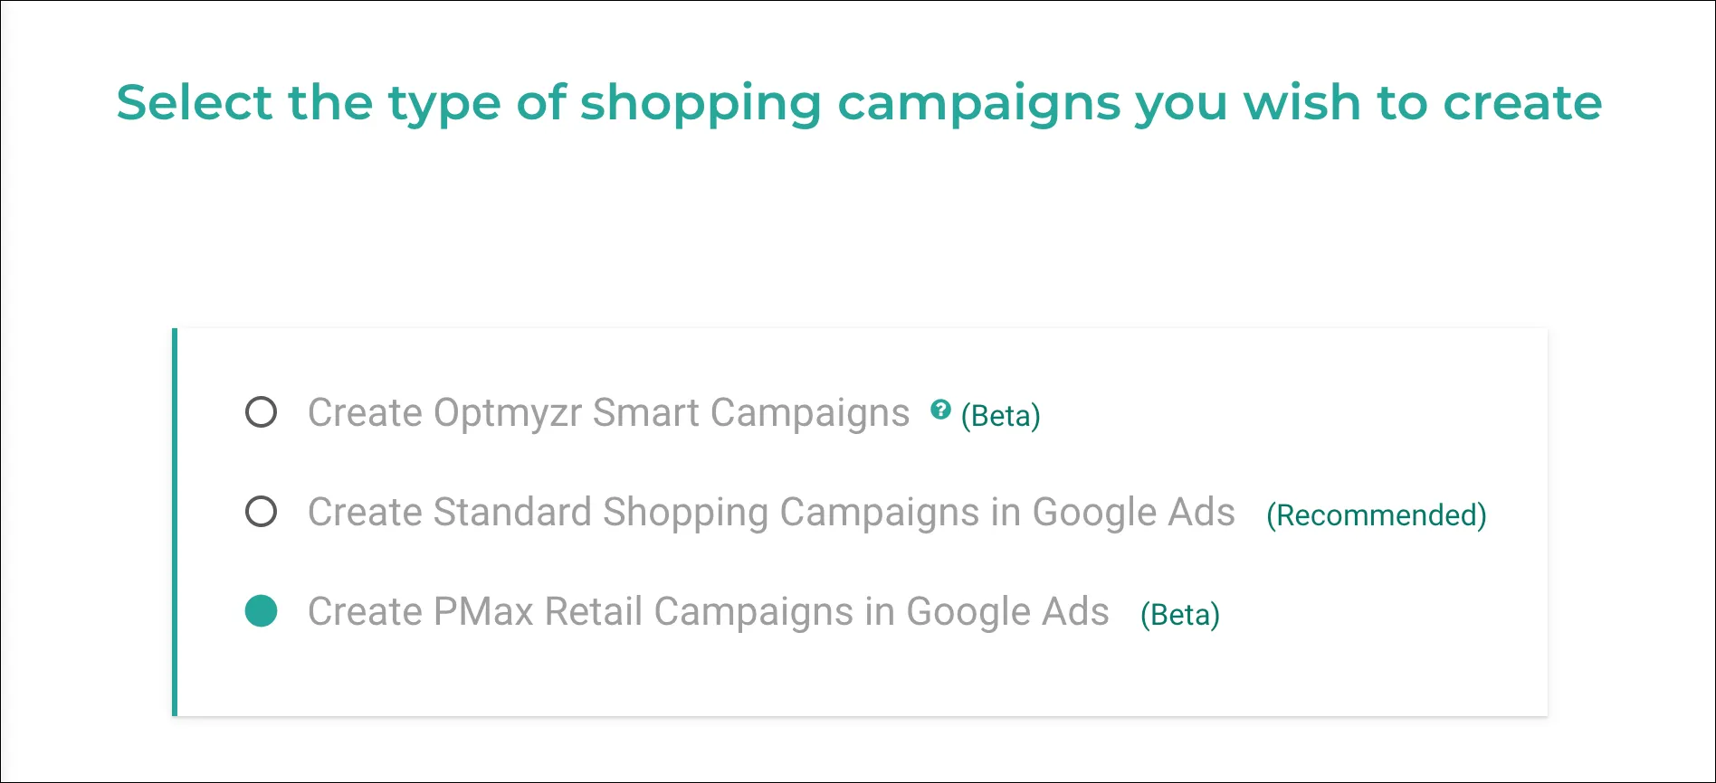Image resolution: width=1716 pixels, height=783 pixels.
Task: Click 'Google Ads' in the Standard Shopping option
Action: pos(1133,513)
